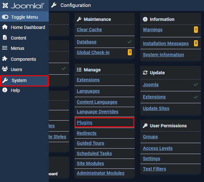Click the Update Extensions green checkmark
The width and height of the screenshot is (204, 182).
(196, 97)
